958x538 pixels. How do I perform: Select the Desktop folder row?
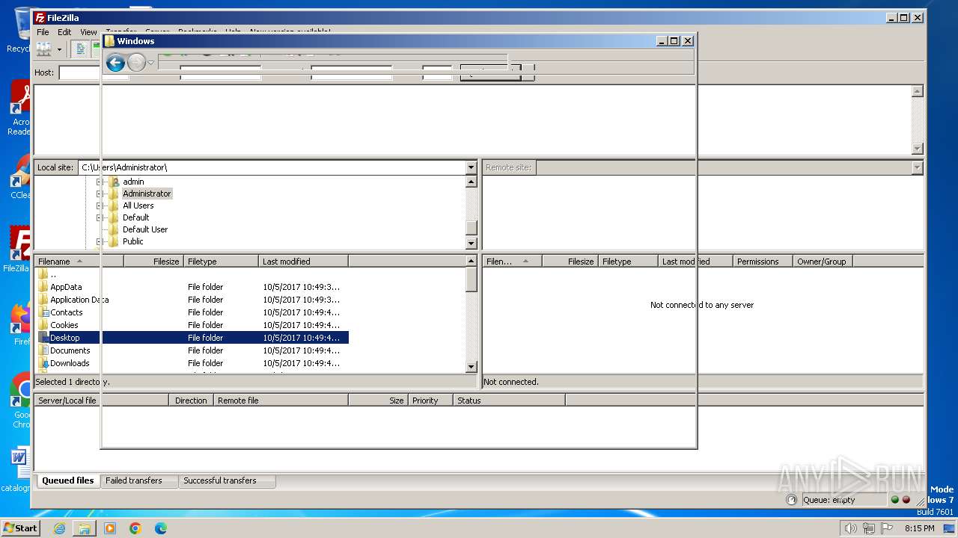[x=192, y=338]
